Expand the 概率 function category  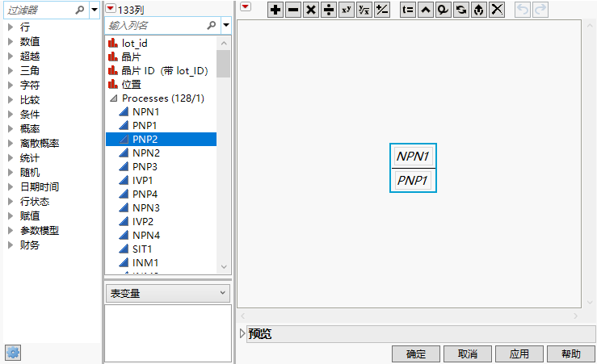click(x=11, y=128)
